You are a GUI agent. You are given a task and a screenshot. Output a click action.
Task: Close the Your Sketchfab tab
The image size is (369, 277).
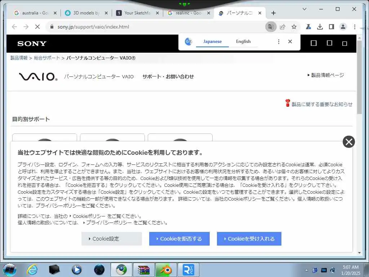[157, 13]
